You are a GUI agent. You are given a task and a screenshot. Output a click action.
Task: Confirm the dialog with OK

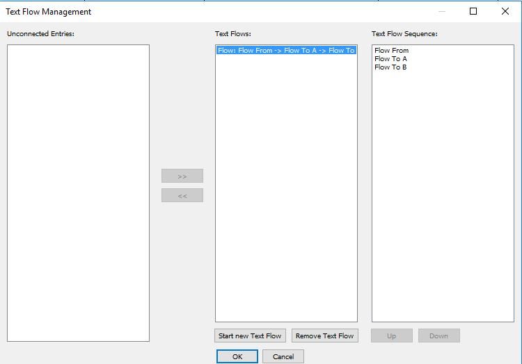coord(237,356)
